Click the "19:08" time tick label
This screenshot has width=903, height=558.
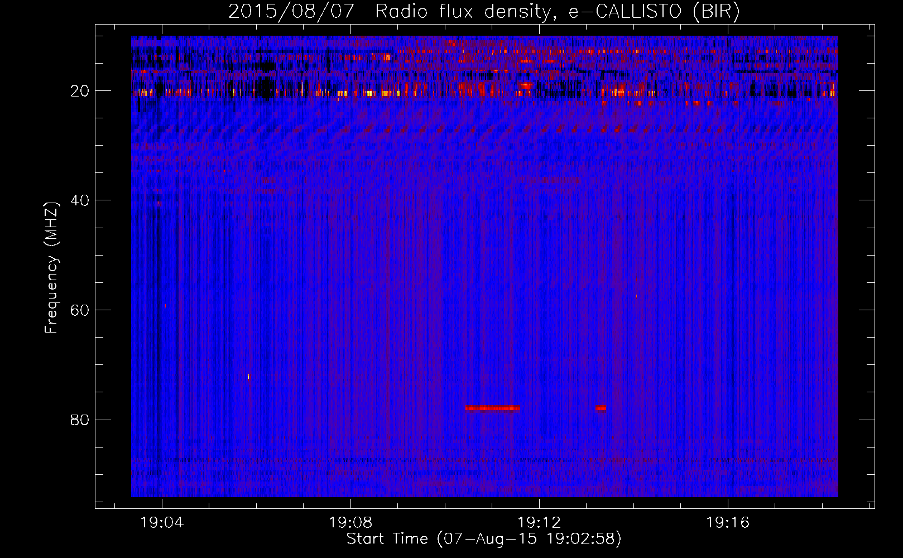(x=351, y=523)
